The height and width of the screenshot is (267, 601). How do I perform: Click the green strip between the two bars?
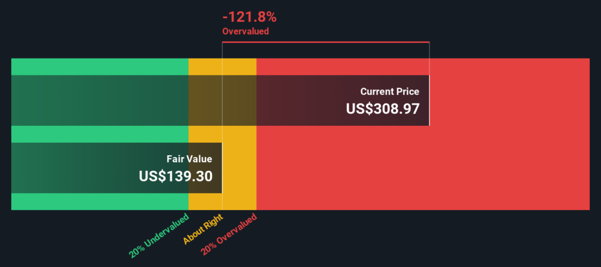coord(100,134)
